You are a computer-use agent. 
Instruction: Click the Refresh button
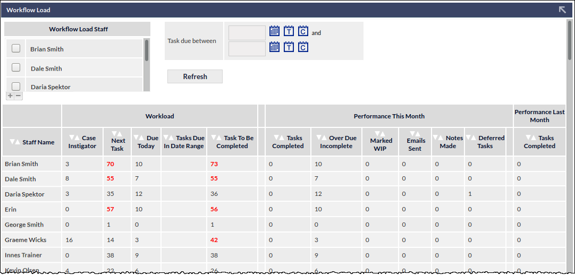point(195,76)
